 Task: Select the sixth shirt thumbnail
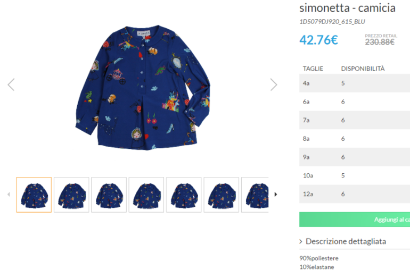221,195
